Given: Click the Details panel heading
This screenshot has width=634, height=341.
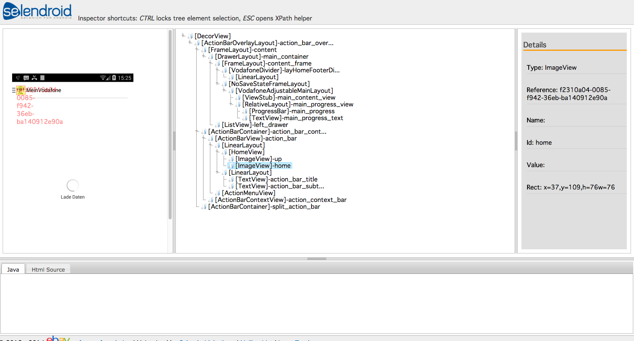Looking at the screenshot, I should tap(535, 45).
